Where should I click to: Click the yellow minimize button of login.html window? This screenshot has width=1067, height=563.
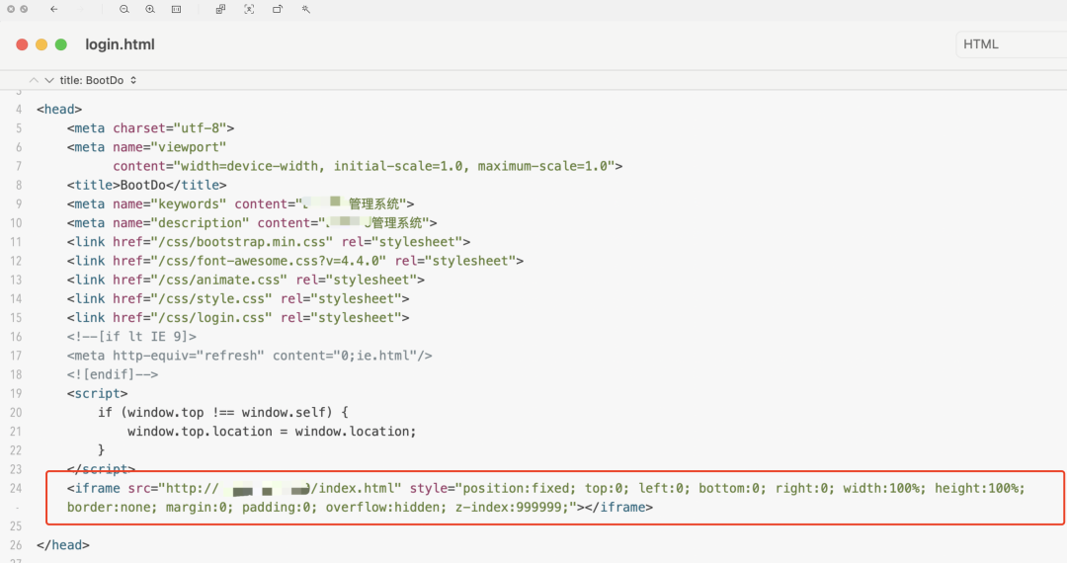pyautogui.click(x=41, y=44)
